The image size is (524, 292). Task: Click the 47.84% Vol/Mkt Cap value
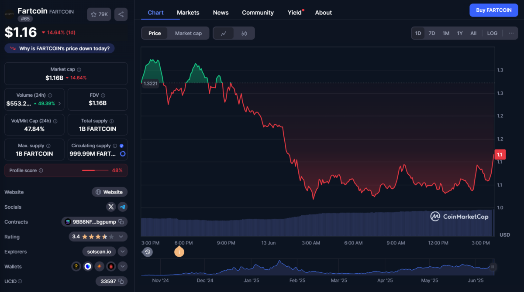coord(34,129)
